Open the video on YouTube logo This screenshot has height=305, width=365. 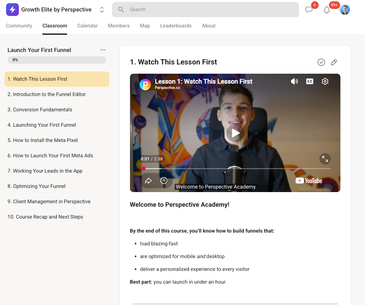click(309, 181)
